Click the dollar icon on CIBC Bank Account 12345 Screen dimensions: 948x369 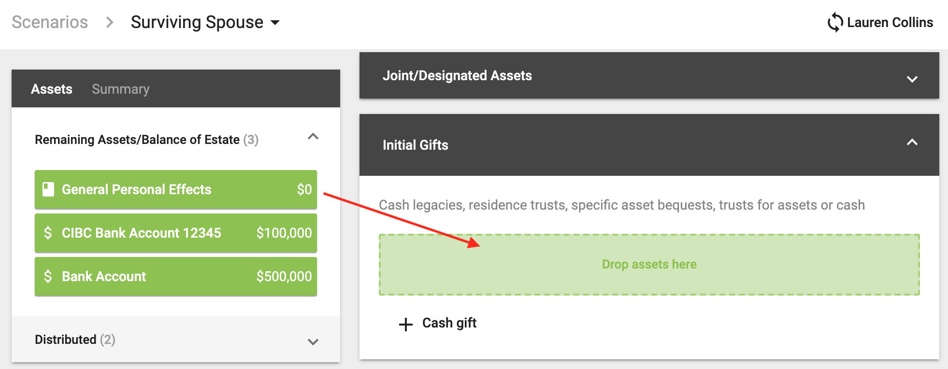pyautogui.click(x=48, y=233)
